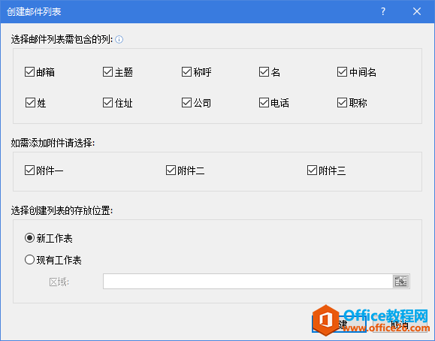Uncheck the 住址 checkbox
The image size is (435, 341).
pyautogui.click(x=107, y=102)
